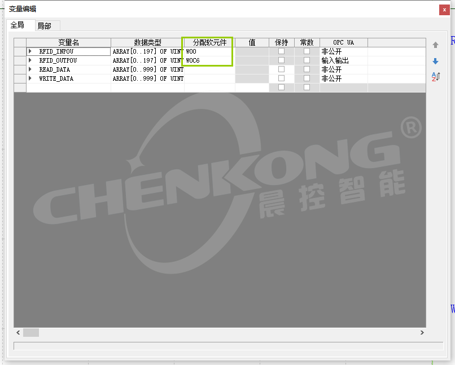Click the 变量名 column header
455x365 pixels.
(x=68, y=42)
